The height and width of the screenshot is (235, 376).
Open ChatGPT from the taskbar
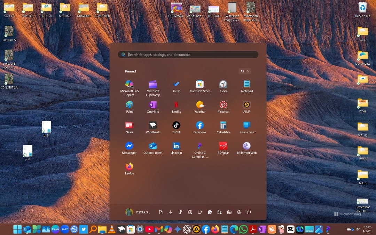tap(187, 229)
